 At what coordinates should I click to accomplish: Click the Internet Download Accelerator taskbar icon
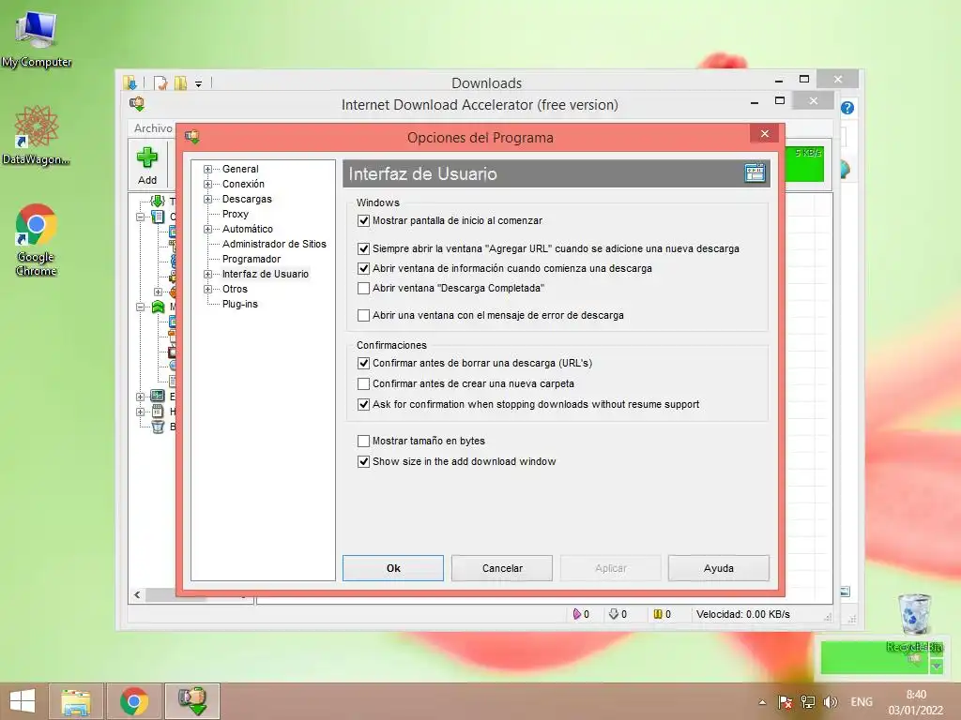(x=192, y=701)
